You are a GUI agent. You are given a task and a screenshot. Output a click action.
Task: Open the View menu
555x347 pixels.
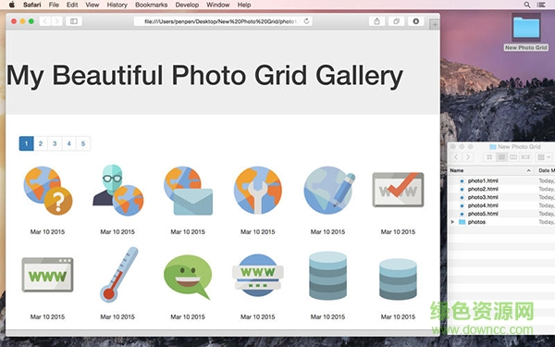click(92, 5)
